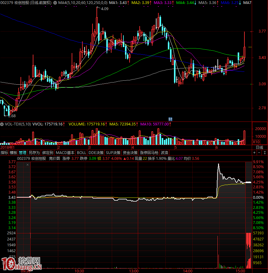Click the 均价 3.56 average price value
268x273 pixels.
coord(191,159)
